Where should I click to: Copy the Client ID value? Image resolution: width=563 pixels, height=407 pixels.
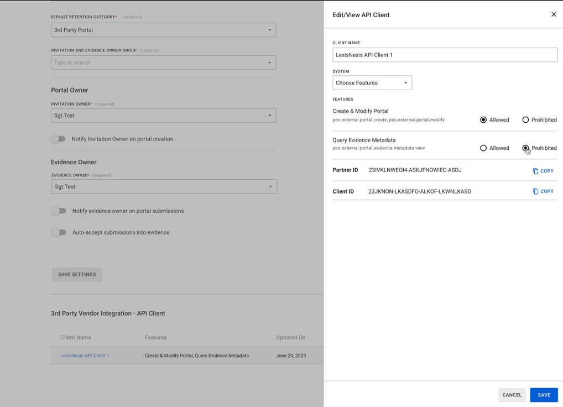point(543,191)
